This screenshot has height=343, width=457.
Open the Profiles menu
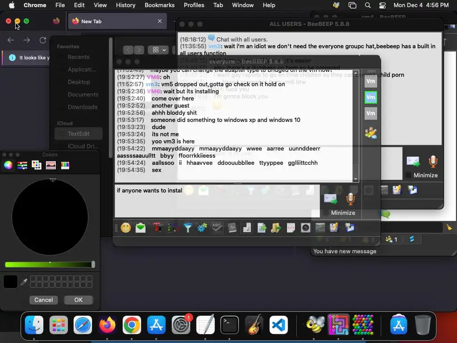[194, 5]
